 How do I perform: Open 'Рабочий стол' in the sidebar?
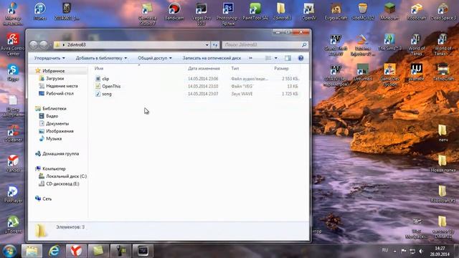[60, 94]
